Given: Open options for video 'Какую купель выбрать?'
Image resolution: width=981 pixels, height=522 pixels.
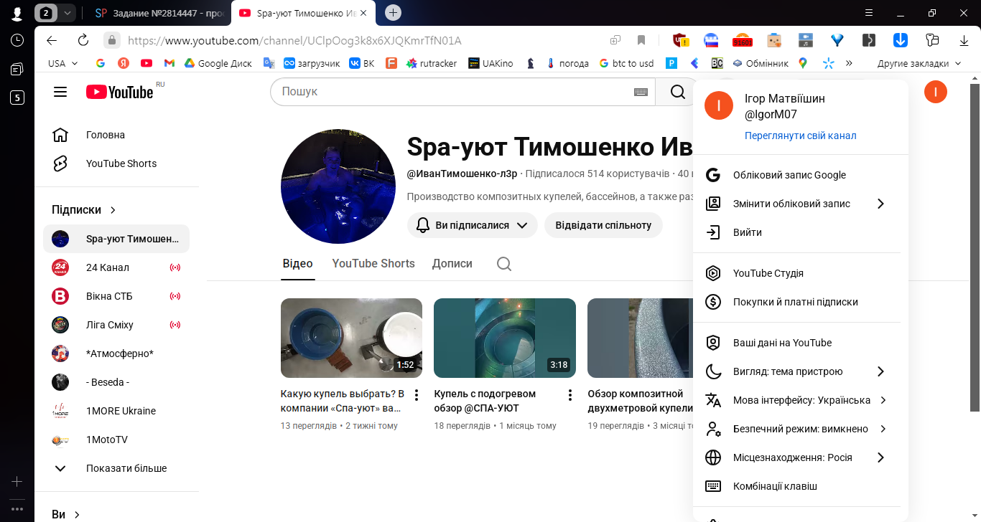Looking at the screenshot, I should [x=417, y=395].
